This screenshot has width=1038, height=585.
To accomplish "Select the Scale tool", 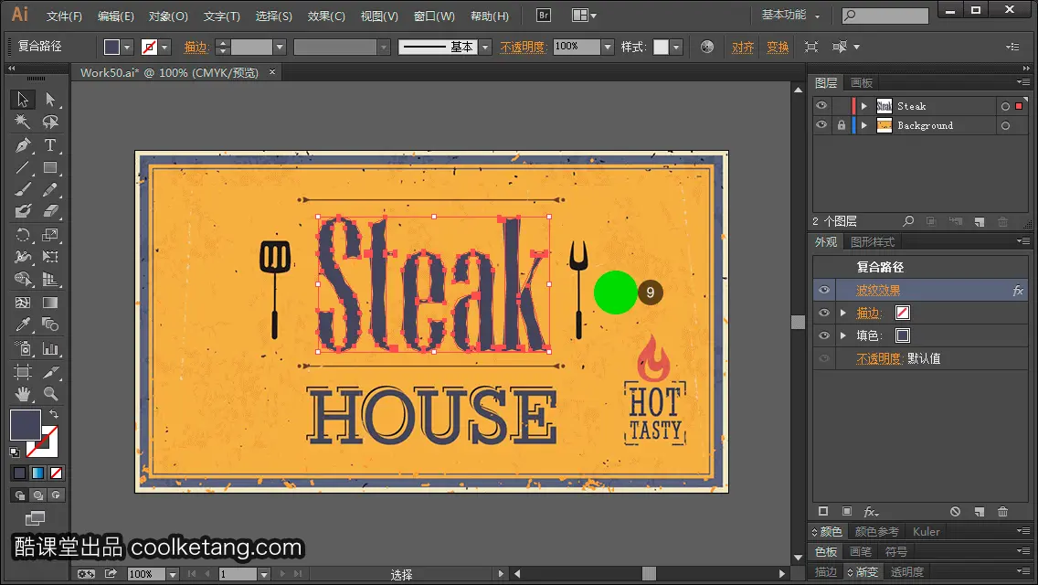I will pyautogui.click(x=50, y=235).
